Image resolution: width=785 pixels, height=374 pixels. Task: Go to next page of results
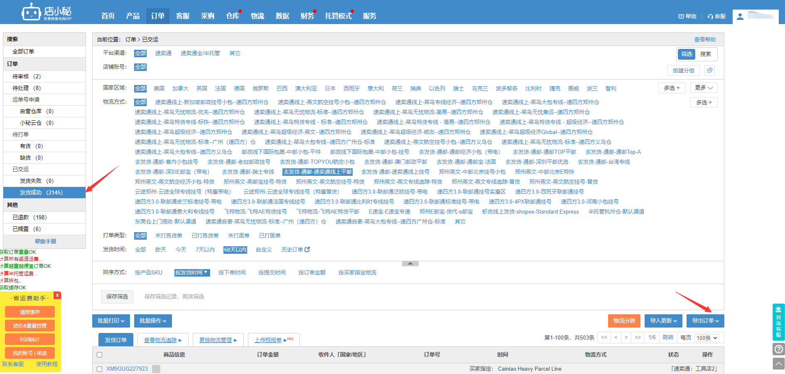tap(626, 338)
